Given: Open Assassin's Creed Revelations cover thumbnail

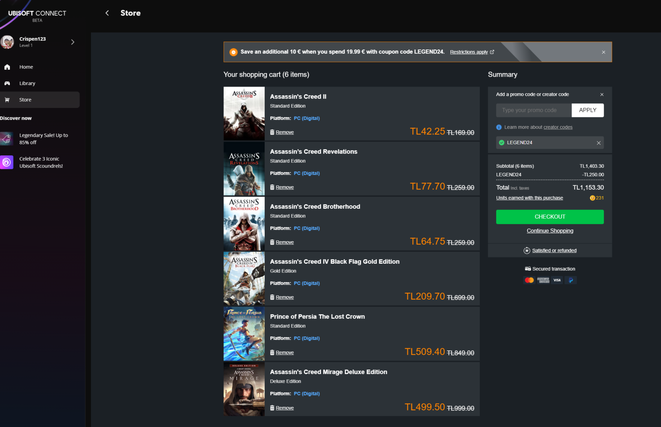Looking at the screenshot, I should pyautogui.click(x=244, y=168).
